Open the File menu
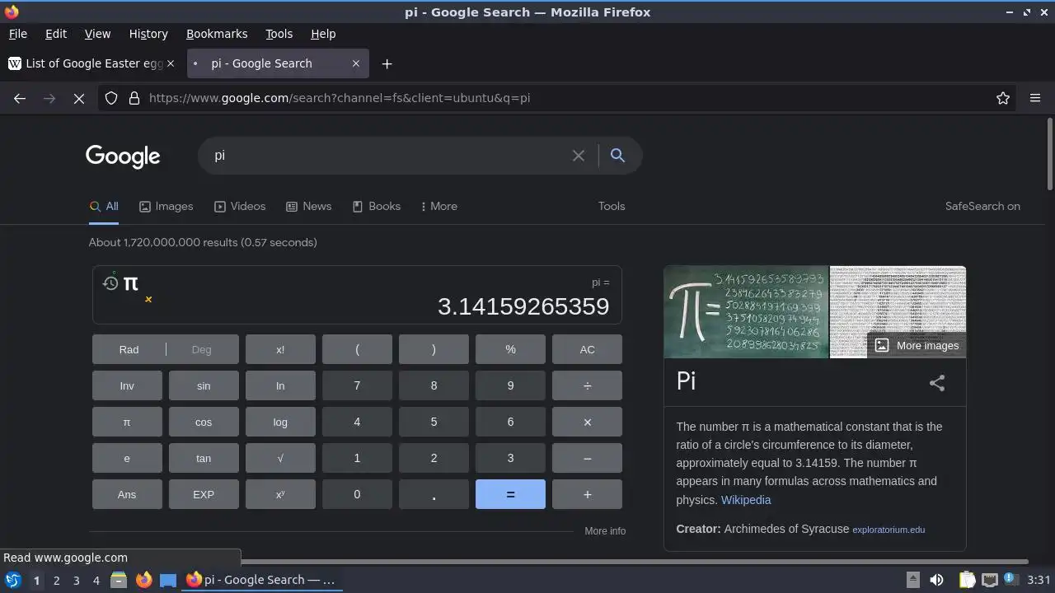 [18, 34]
